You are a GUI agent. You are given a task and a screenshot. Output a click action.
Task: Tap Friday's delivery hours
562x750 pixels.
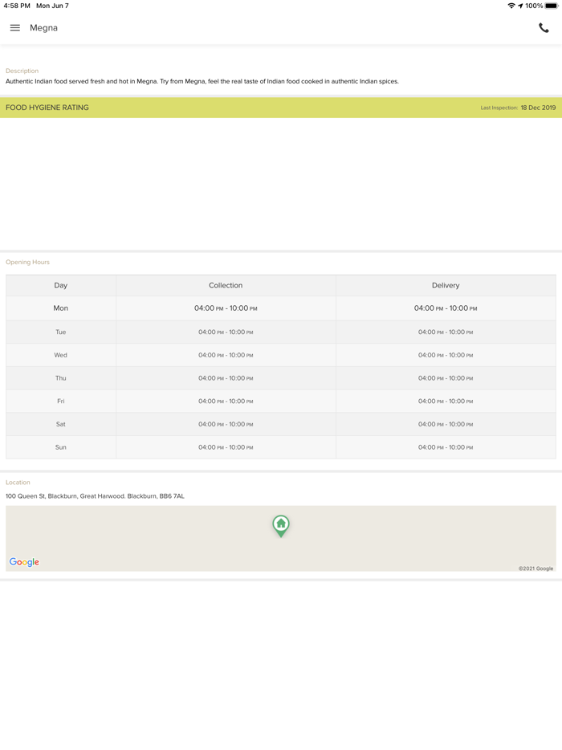(x=446, y=401)
